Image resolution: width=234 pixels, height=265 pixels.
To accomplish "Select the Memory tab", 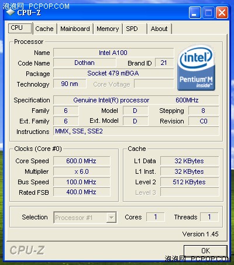I will pos(108,29).
